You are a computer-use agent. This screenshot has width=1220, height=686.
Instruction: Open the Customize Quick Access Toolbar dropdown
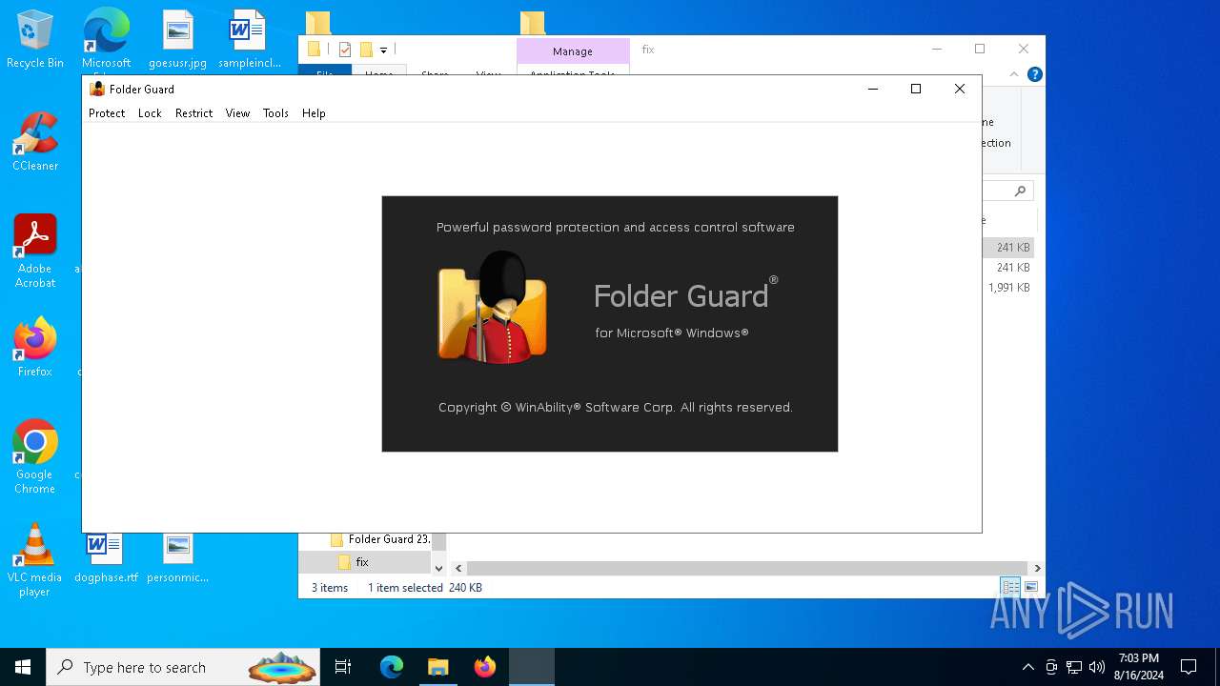pos(383,50)
